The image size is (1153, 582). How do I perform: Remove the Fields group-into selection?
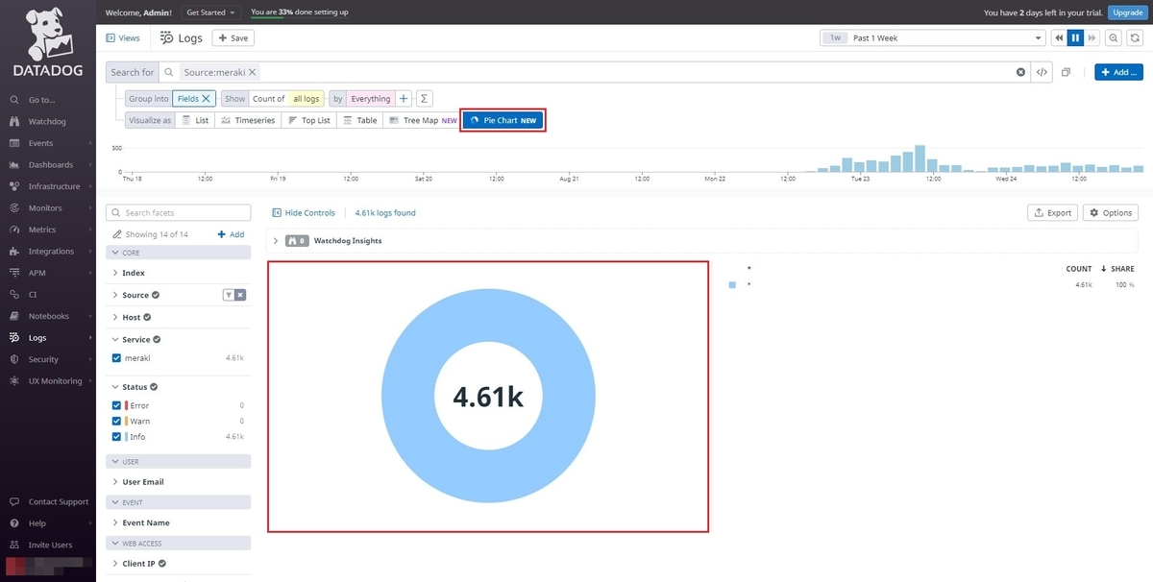[x=206, y=98]
